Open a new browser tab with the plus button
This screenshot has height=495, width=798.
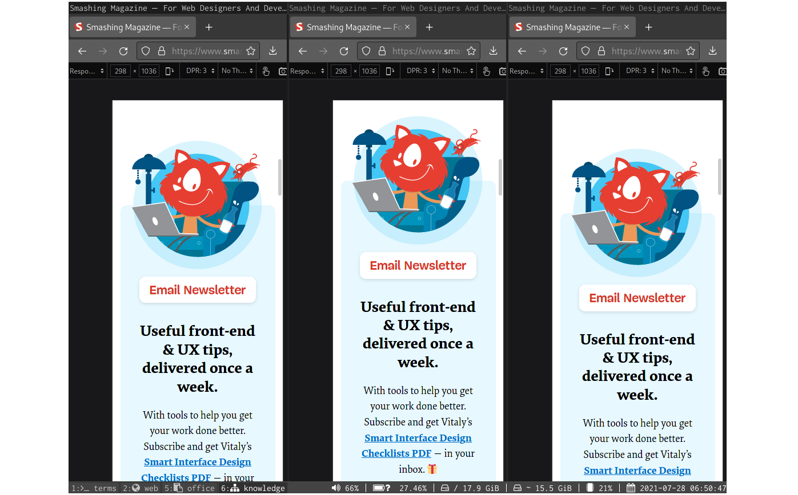pyautogui.click(x=208, y=27)
